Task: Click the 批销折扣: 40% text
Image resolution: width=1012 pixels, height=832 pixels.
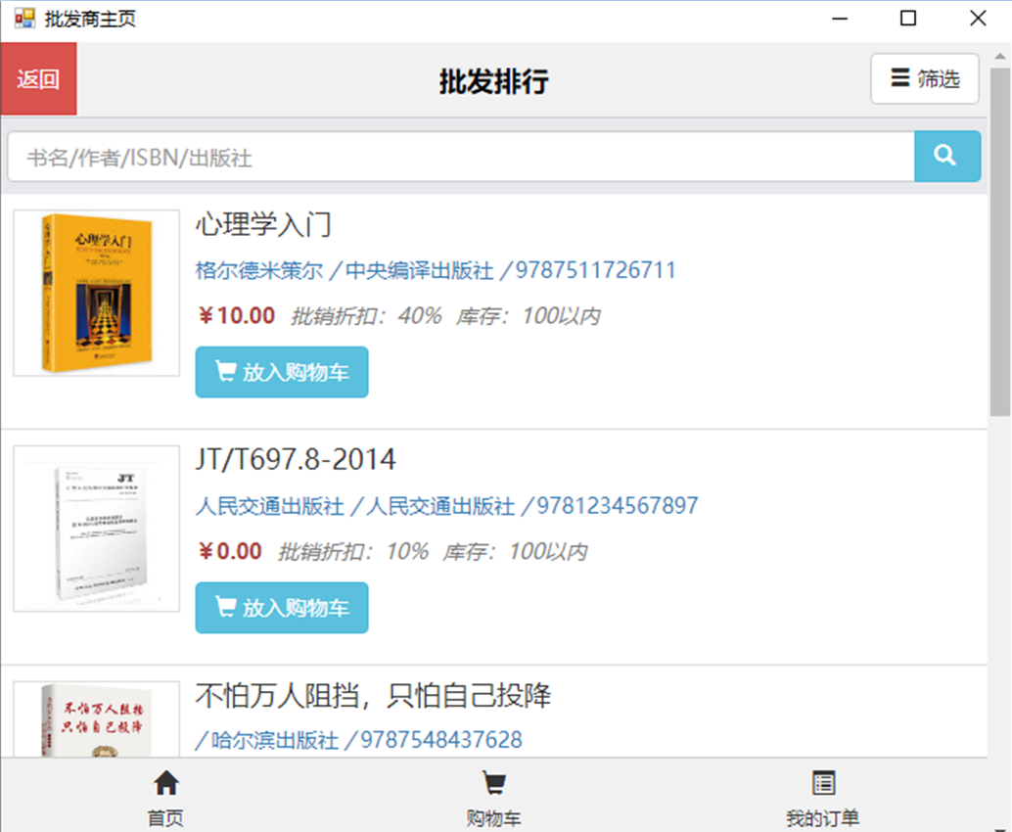Action: [x=366, y=315]
